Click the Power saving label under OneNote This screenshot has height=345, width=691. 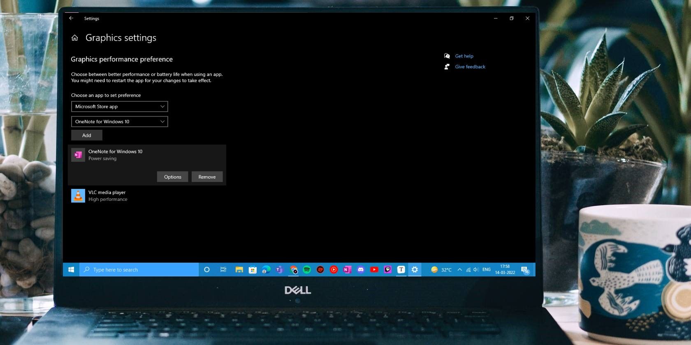click(x=102, y=159)
